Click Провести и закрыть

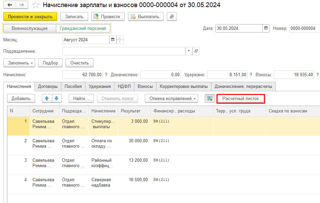coord(28,16)
